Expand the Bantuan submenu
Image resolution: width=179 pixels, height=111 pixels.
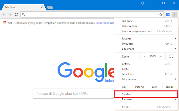tap(146, 99)
